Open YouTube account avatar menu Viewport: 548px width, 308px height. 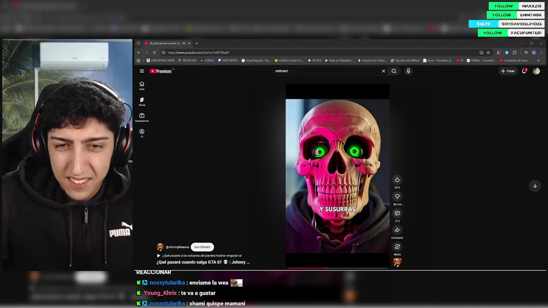(x=536, y=71)
